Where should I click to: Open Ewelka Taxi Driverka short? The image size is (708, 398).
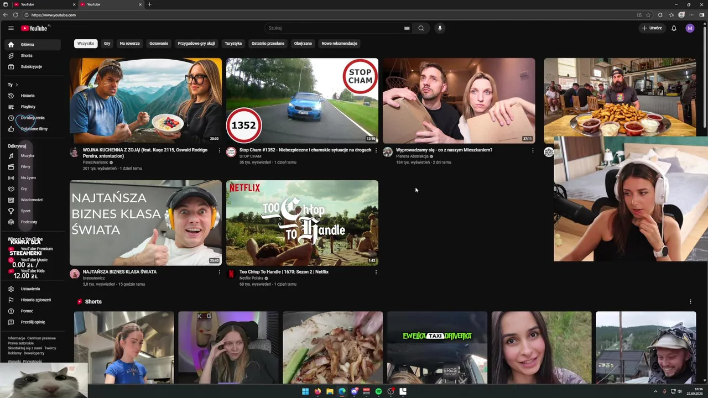coord(437,348)
